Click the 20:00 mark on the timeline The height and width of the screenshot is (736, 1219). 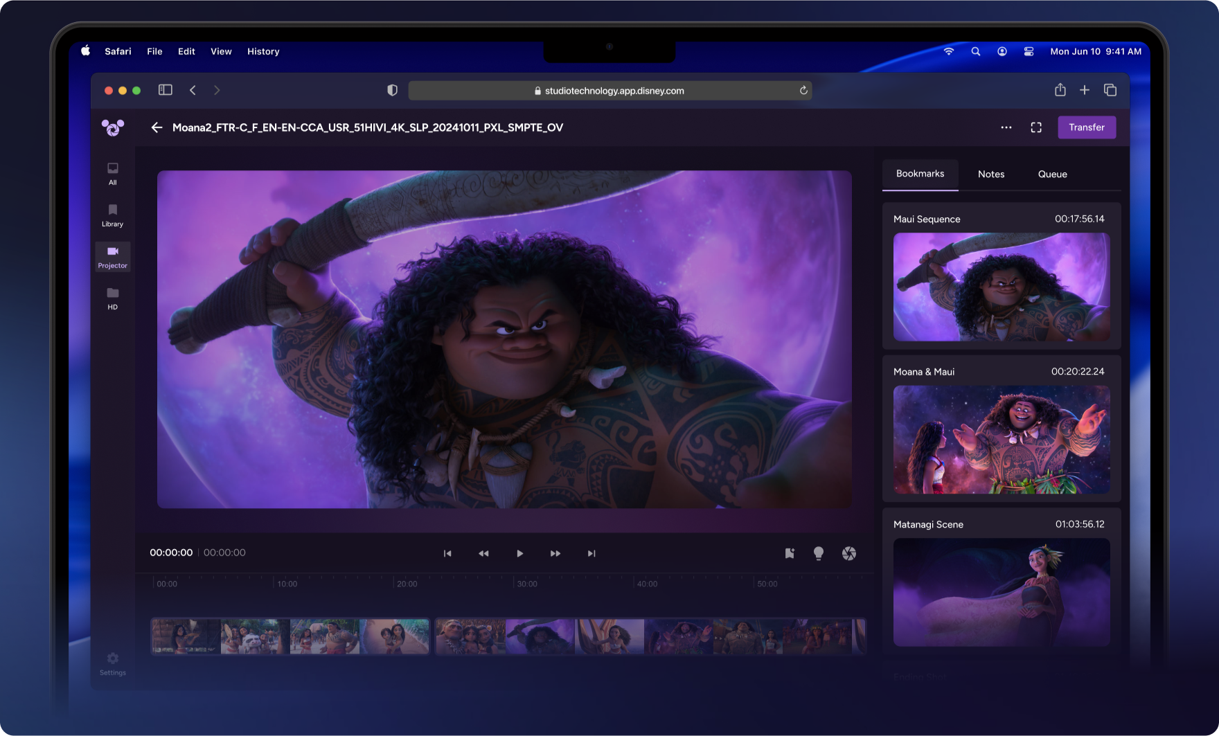(x=407, y=584)
